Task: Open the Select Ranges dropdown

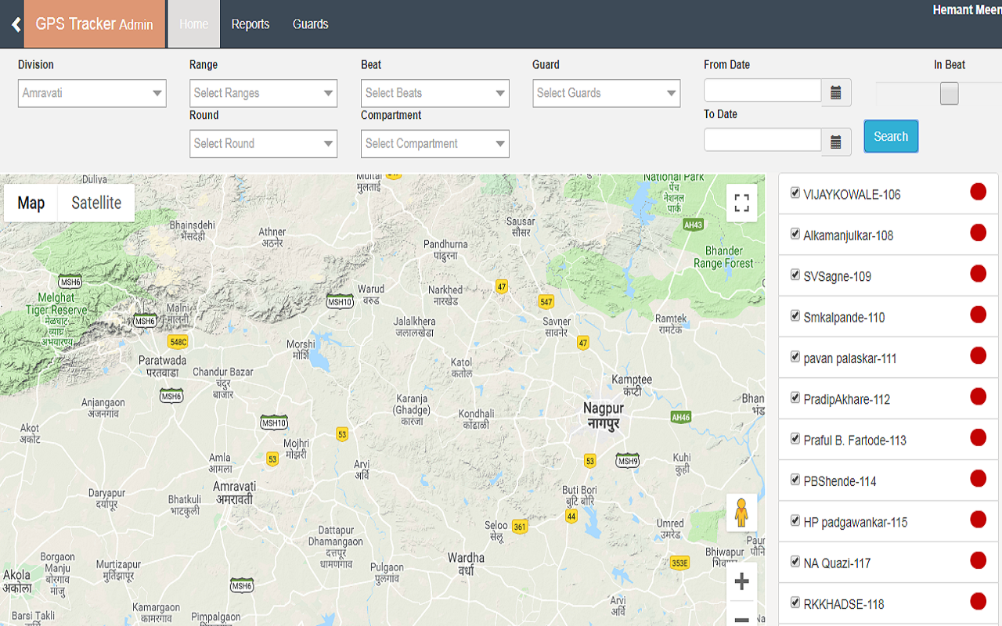Action: (x=263, y=93)
